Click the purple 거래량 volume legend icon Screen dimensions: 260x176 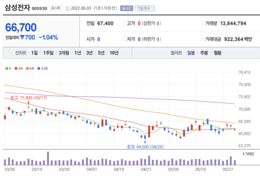click(243, 154)
